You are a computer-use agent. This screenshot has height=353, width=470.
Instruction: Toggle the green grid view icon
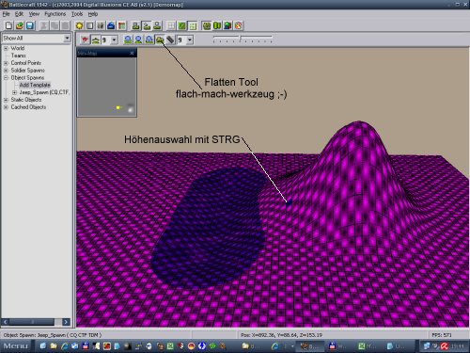click(x=181, y=25)
